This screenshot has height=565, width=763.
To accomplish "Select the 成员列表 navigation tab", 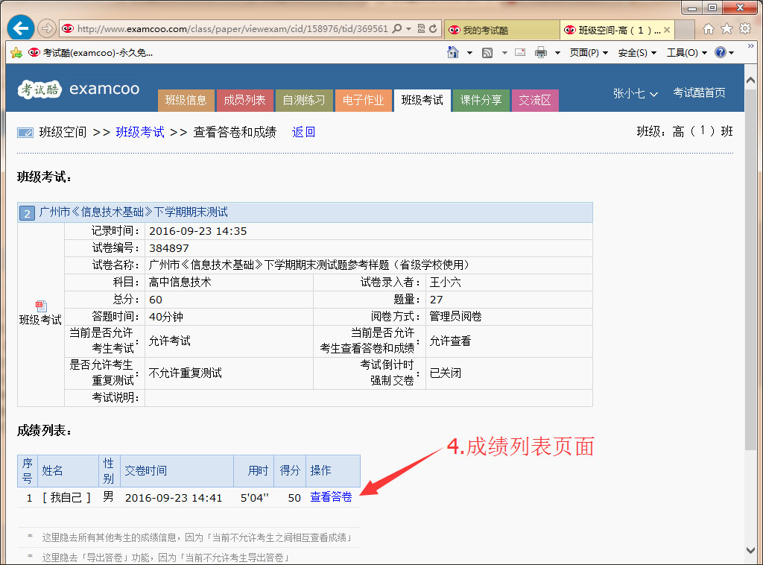I will (245, 99).
